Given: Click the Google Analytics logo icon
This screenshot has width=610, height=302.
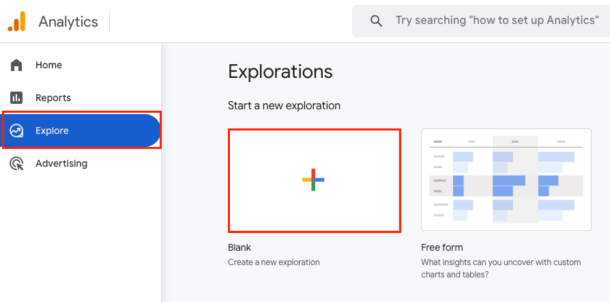Looking at the screenshot, I should (x=16, y=21).
